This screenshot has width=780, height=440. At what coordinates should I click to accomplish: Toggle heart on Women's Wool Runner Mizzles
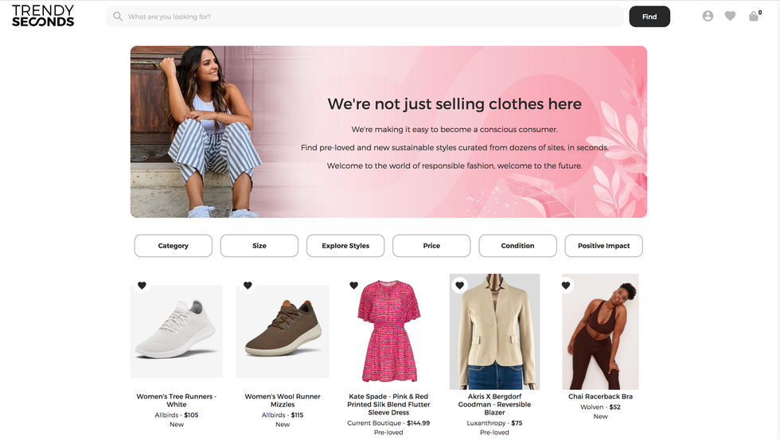click(248, 286)
